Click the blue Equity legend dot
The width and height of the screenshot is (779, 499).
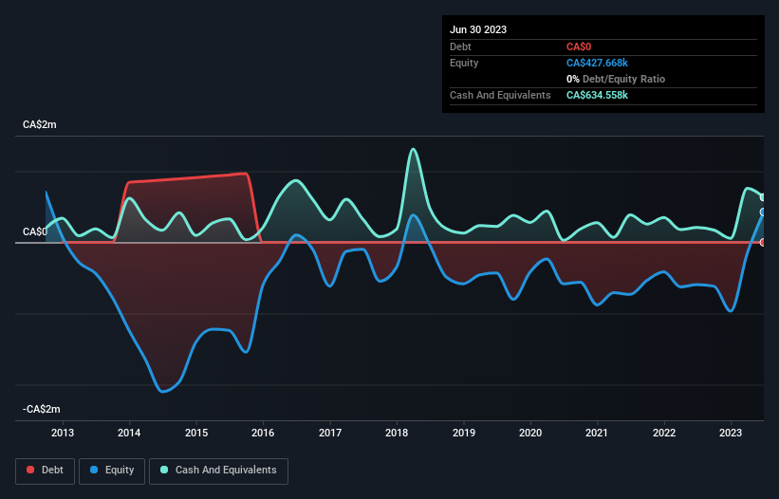point(93,470)
